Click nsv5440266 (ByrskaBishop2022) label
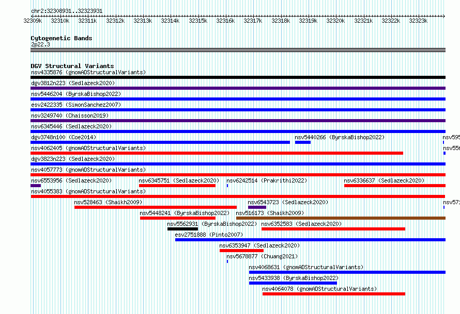The image size is (460, 314). 340,137
